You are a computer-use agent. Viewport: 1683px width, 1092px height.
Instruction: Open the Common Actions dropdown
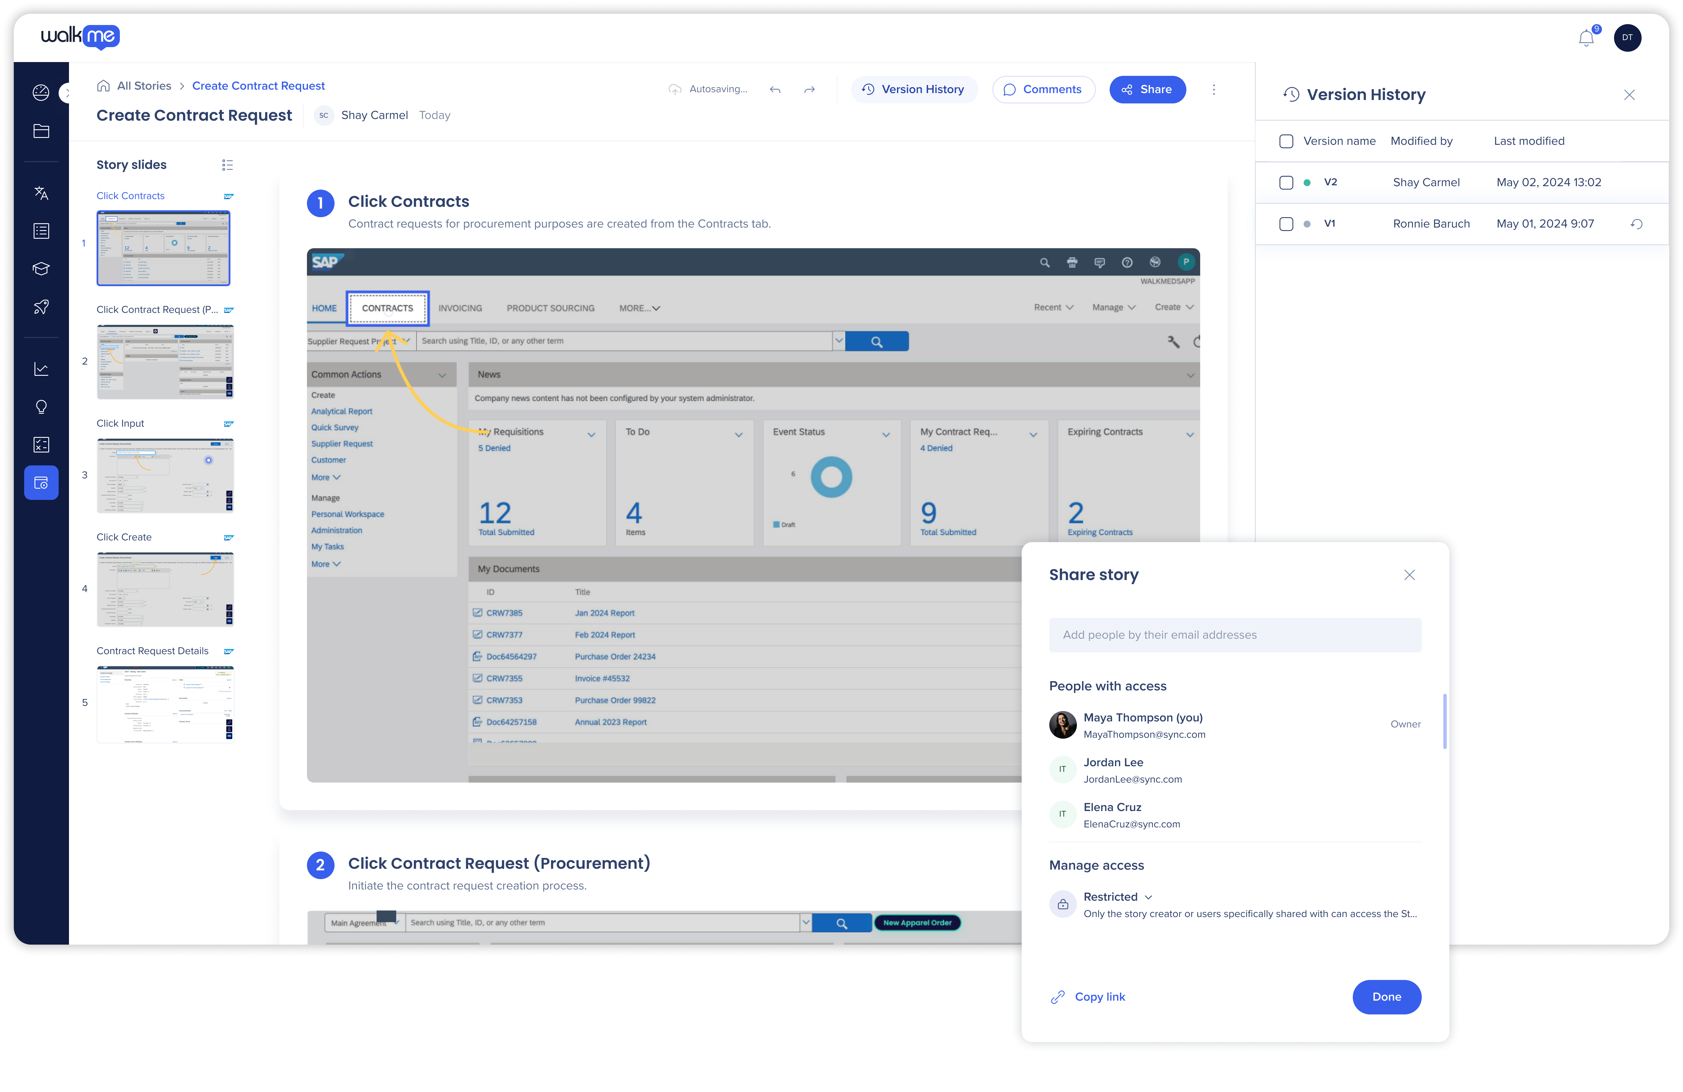(443, 375)
